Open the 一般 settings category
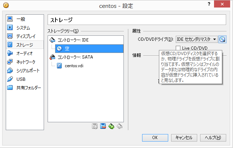The width and height of the screenshot is (233, 148). (25, 19)
